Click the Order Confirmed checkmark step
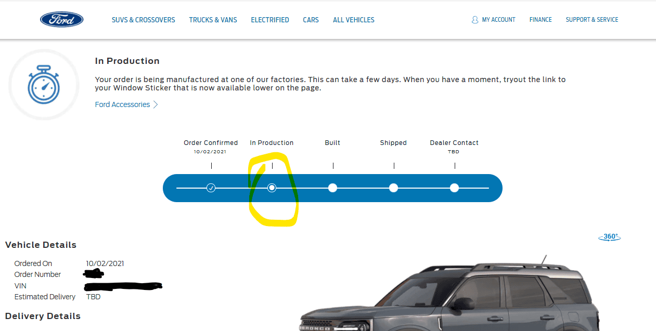656x331 pixels. (211, 188)
